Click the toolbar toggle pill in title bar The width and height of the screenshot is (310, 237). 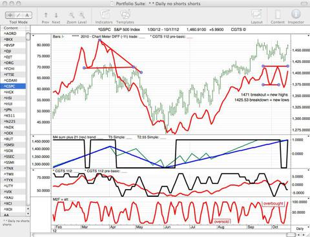pos(304,3)
